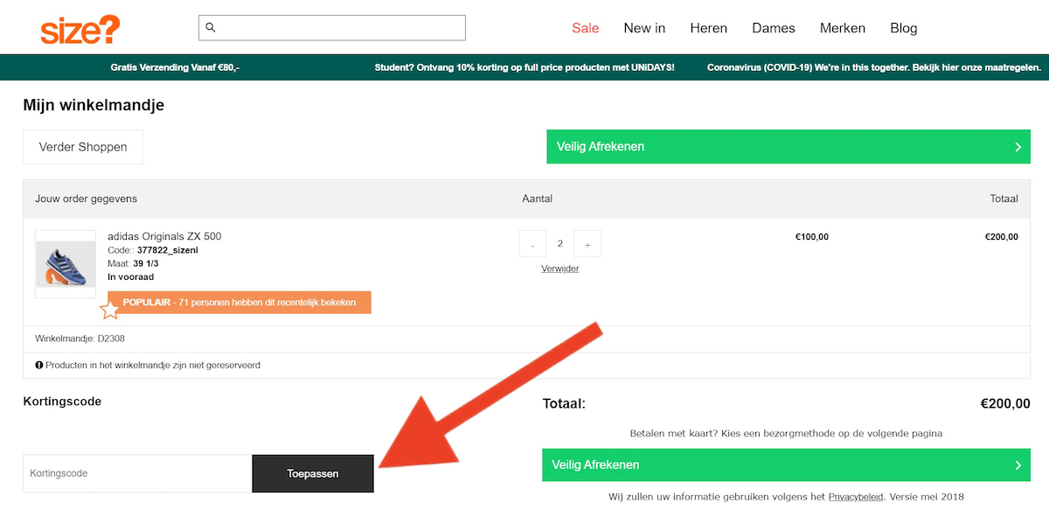Click the chevron on bottom Veilig Afrekenen
The image size is (1049, 510).
tap(1018, 465)
